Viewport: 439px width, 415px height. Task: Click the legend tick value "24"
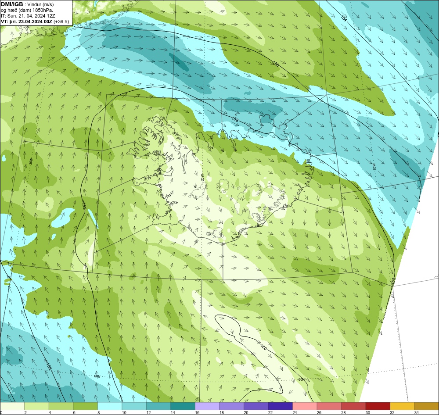pyautogui.click(x=295, y=412)
